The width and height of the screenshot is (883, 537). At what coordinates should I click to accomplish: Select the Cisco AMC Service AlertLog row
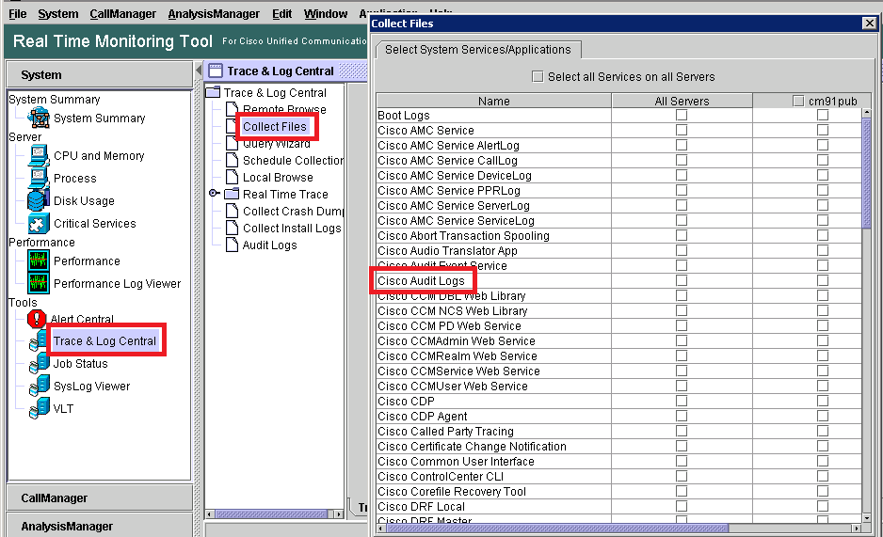(x=494, y=145)
